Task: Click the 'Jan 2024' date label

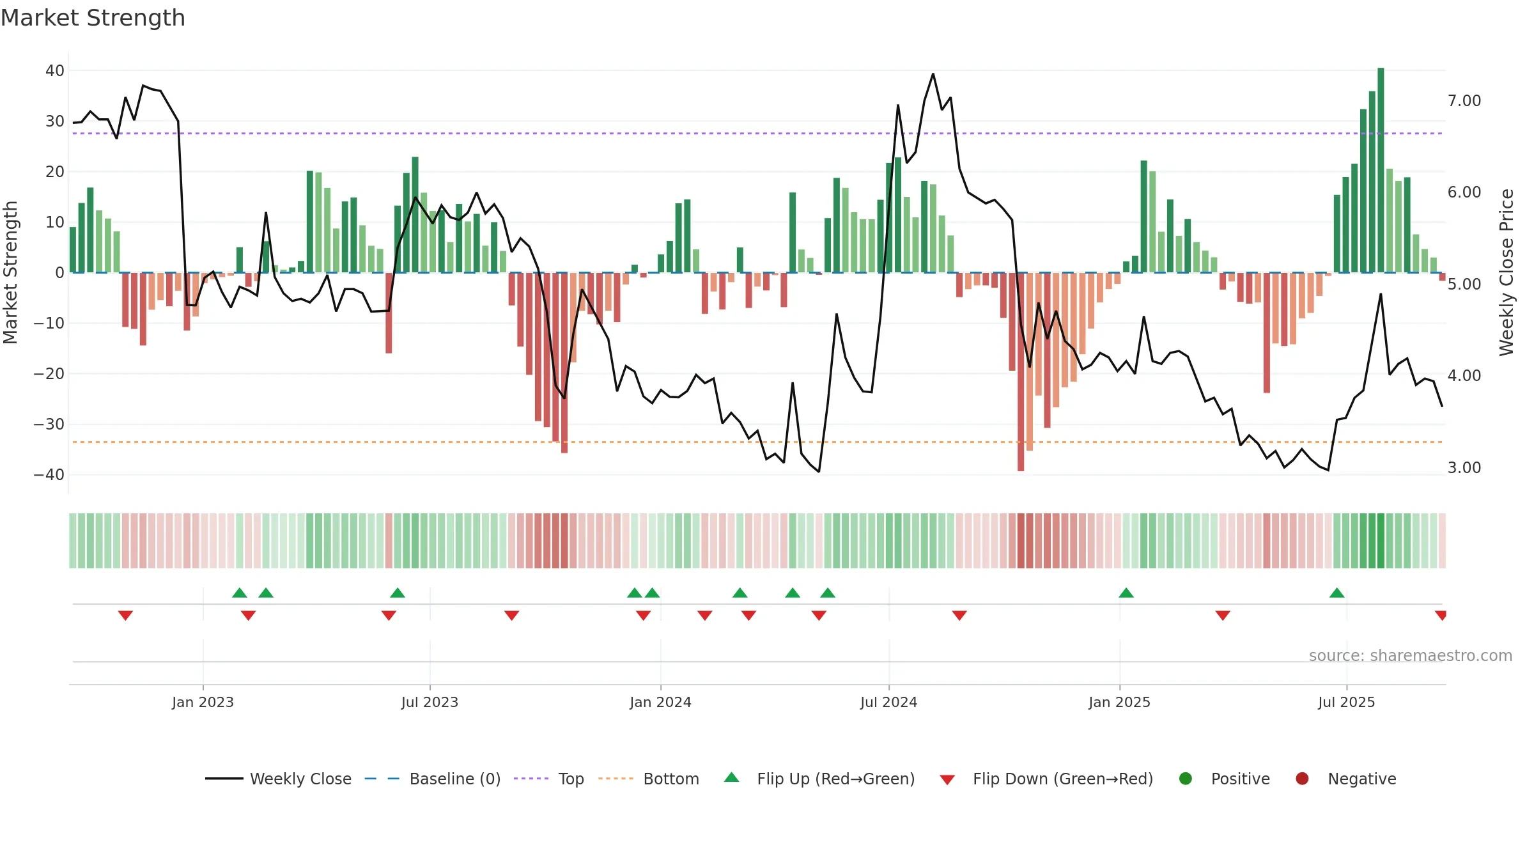Action: click(660, 702)
